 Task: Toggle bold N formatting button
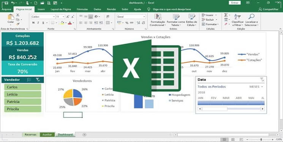tap(33, 23)
